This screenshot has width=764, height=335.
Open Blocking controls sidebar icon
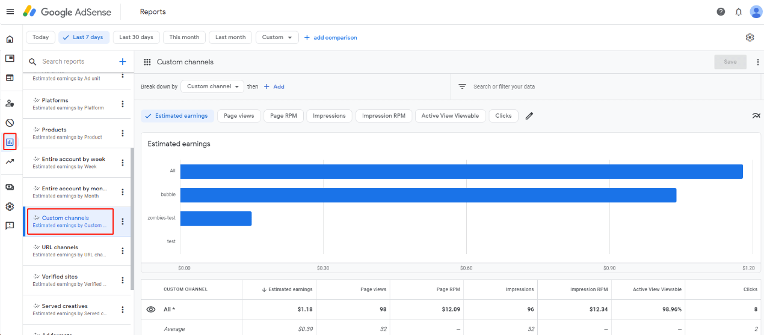[10, 122]
